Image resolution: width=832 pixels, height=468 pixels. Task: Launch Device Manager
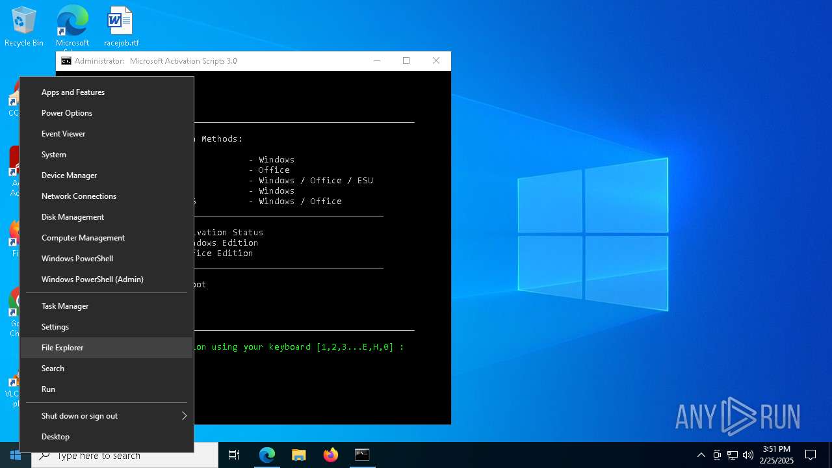(x=107, y=175)
